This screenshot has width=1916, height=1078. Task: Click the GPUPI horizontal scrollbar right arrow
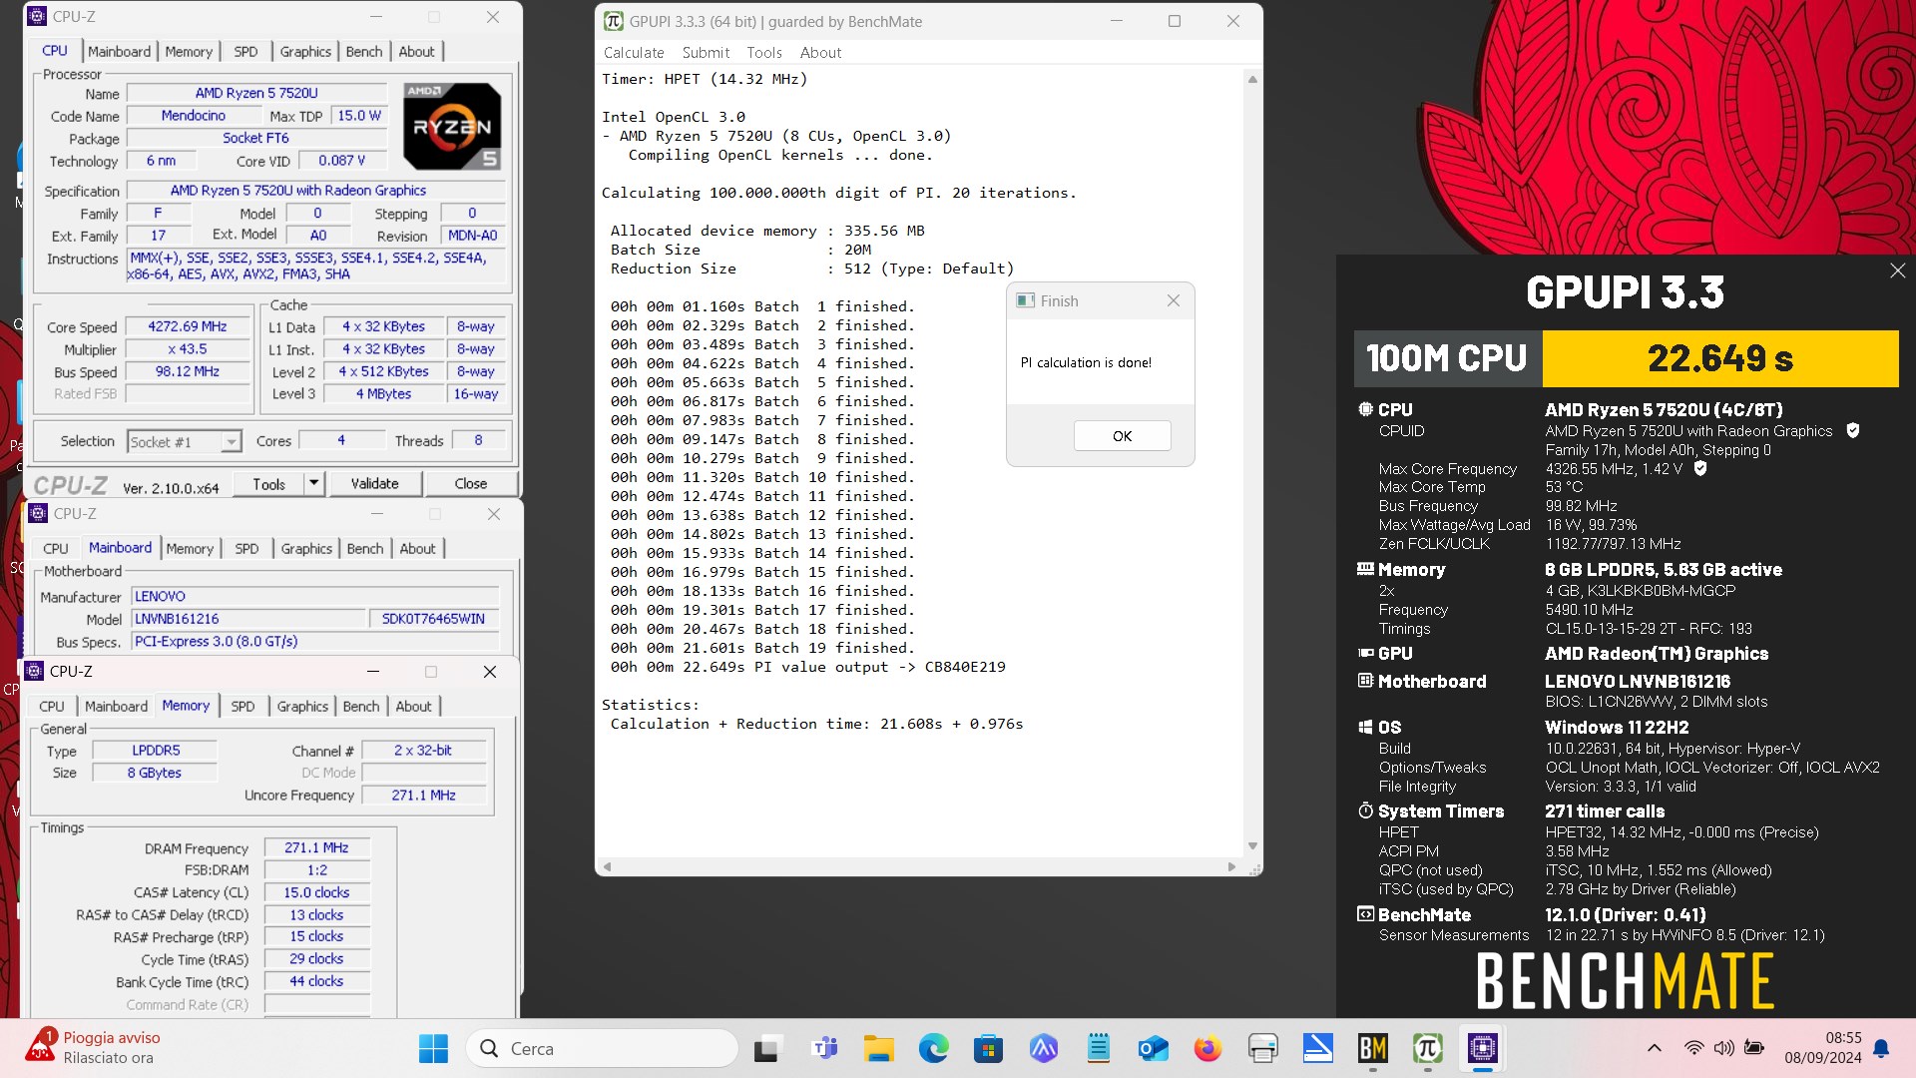pos(1231,866)
